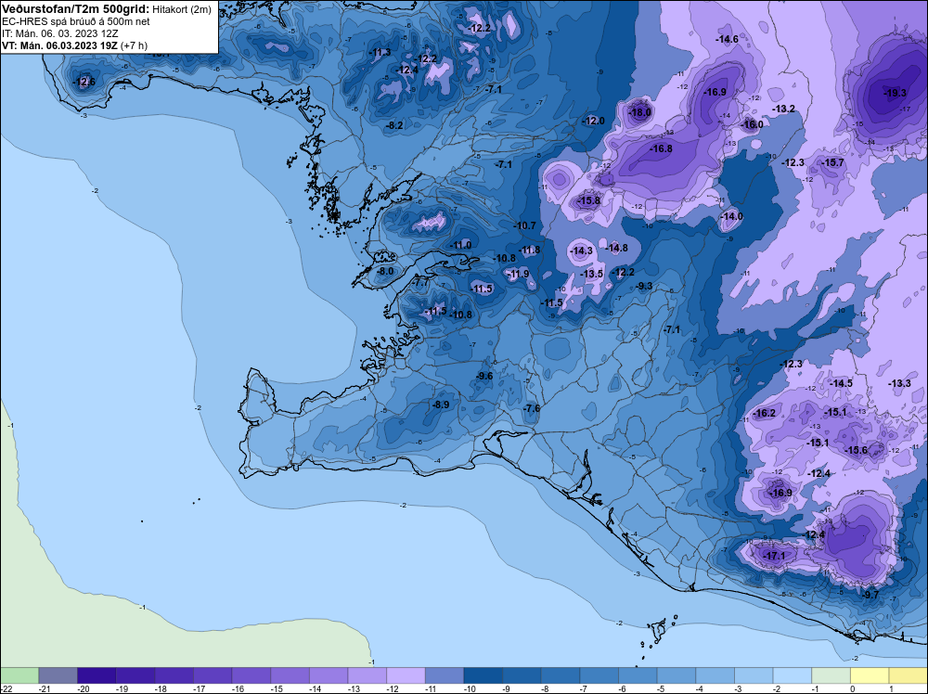Image resolution: width=928 pixels, height=694 pixels.
Task: Click the dark blue -10 legend swatch
Action: coord(483,675)
